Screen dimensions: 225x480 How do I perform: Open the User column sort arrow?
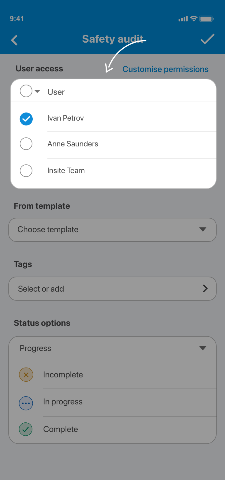[37, 91]
